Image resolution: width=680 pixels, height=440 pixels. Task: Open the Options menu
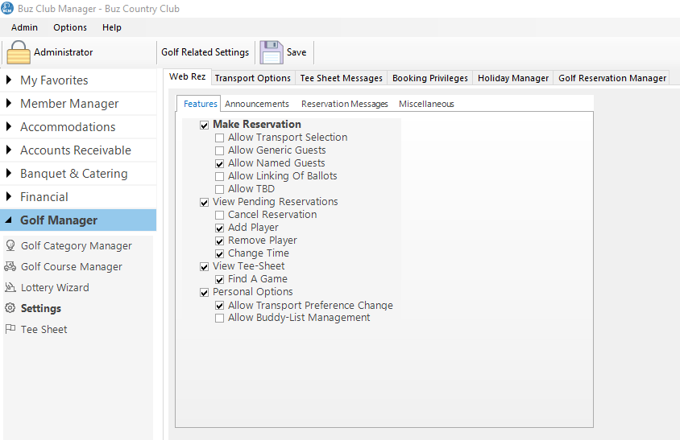(x=70, y=27)
